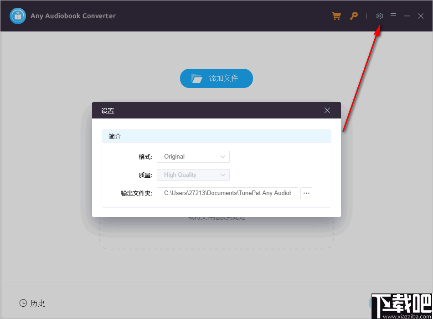The width and height of the screenshot is (433, 319).
Task: Click the clock icon beside 历史
Action: tap(23, 303)
